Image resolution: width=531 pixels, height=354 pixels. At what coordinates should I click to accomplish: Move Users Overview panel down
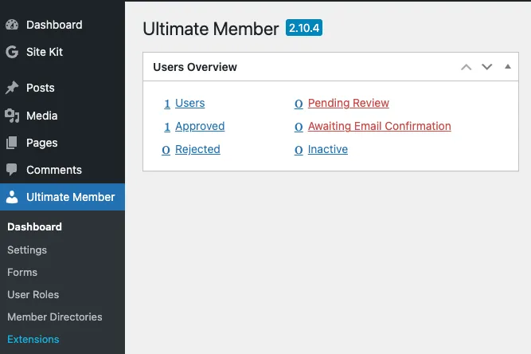[487, 67]
